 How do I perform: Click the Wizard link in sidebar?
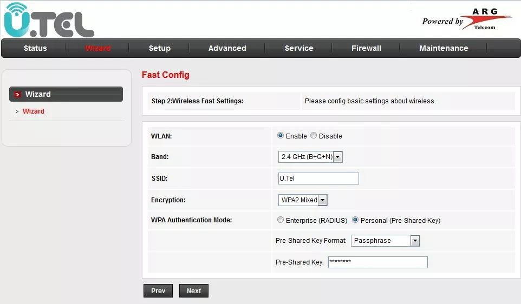(34, 111)
